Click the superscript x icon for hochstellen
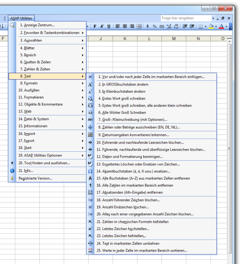This screenshot has width=240, height=264. [90, 229]
